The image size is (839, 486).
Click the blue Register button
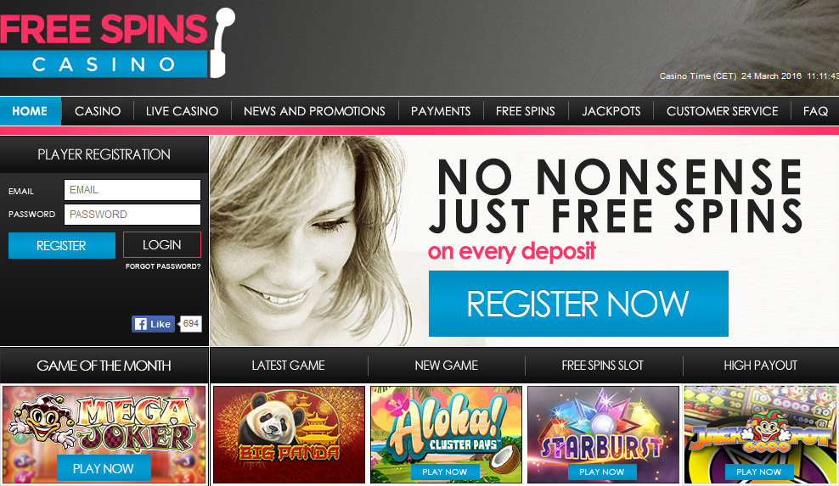[61, 245]
